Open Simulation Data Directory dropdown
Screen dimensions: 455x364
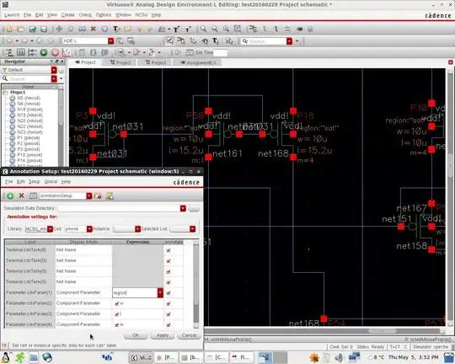tap(183, 208)
